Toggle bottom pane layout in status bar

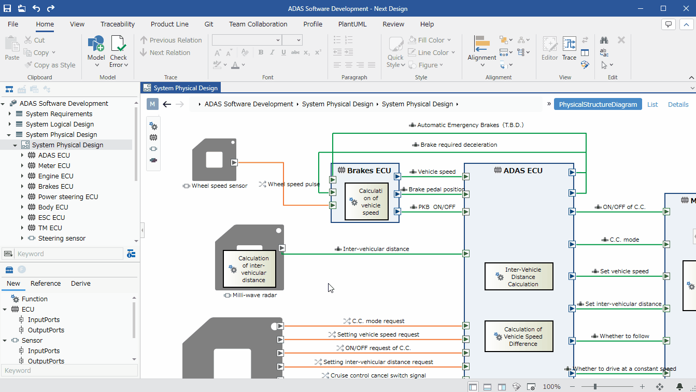click(488, 386)
